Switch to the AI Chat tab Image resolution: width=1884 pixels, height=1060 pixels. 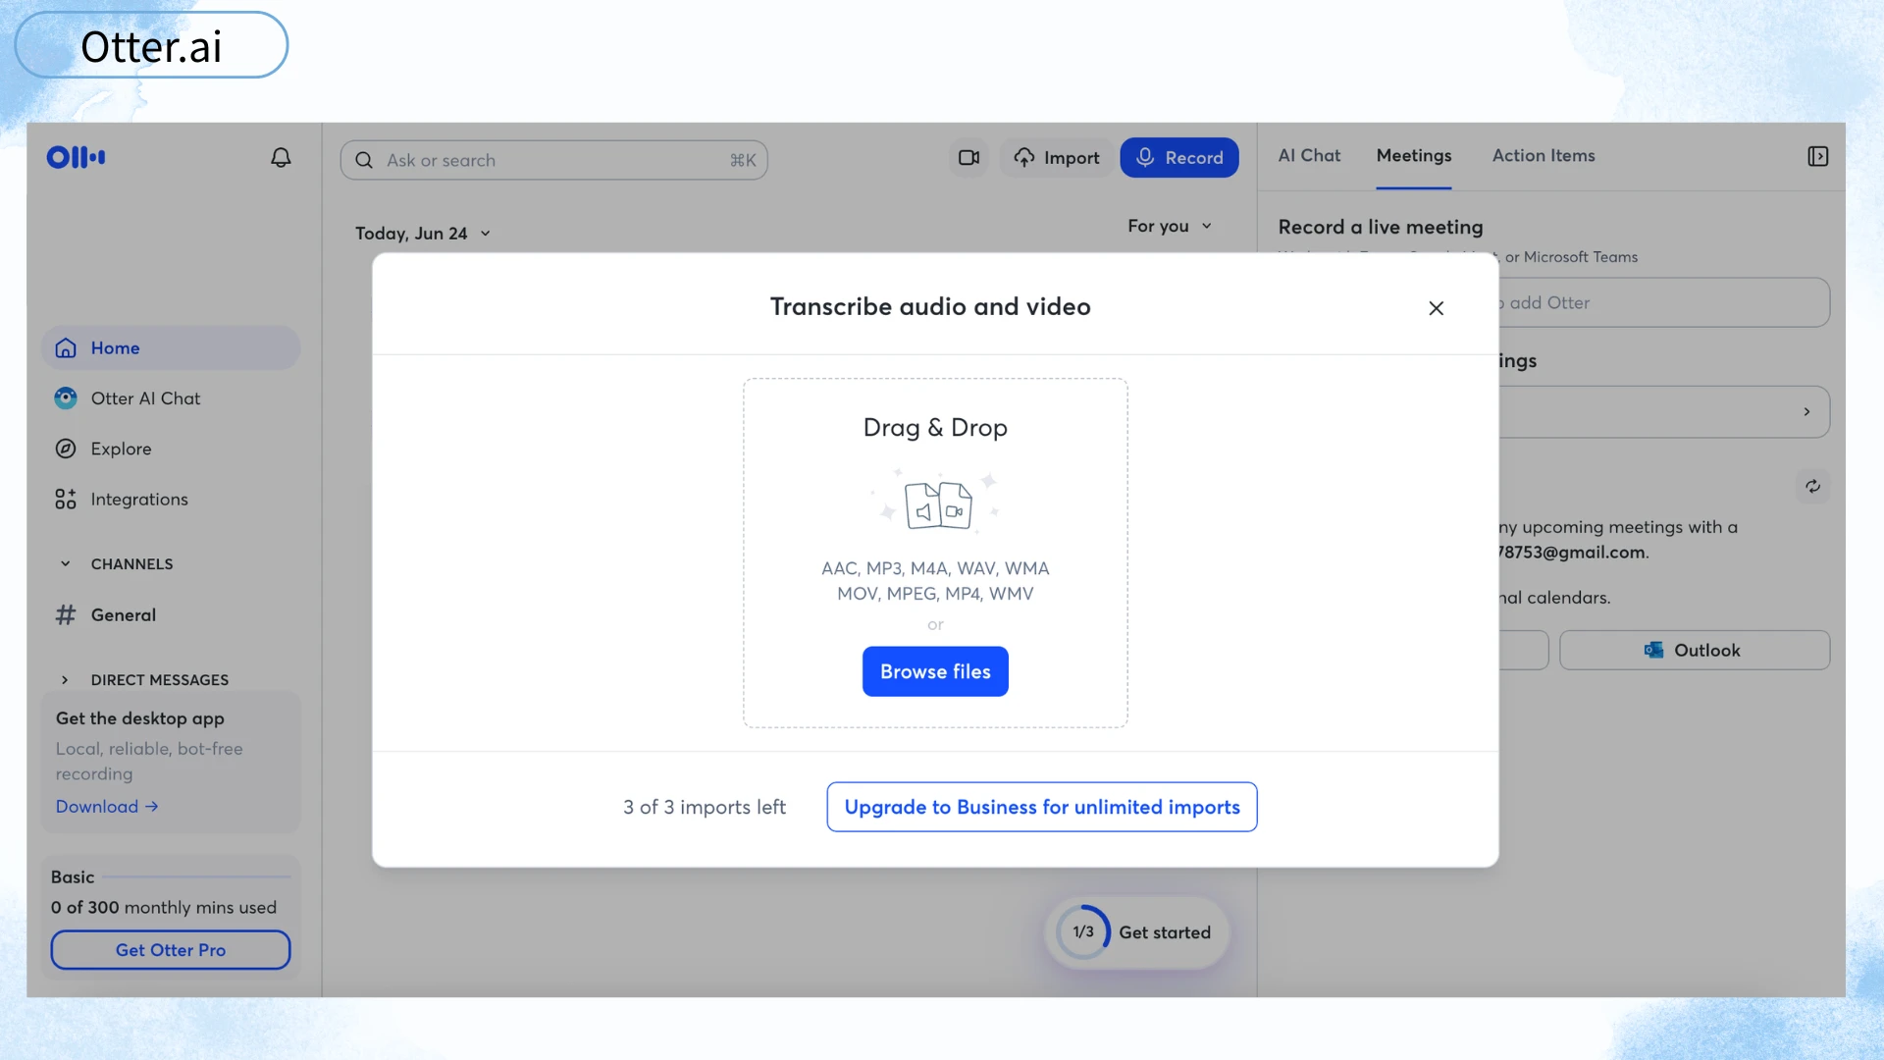(x=1309, y=155)
